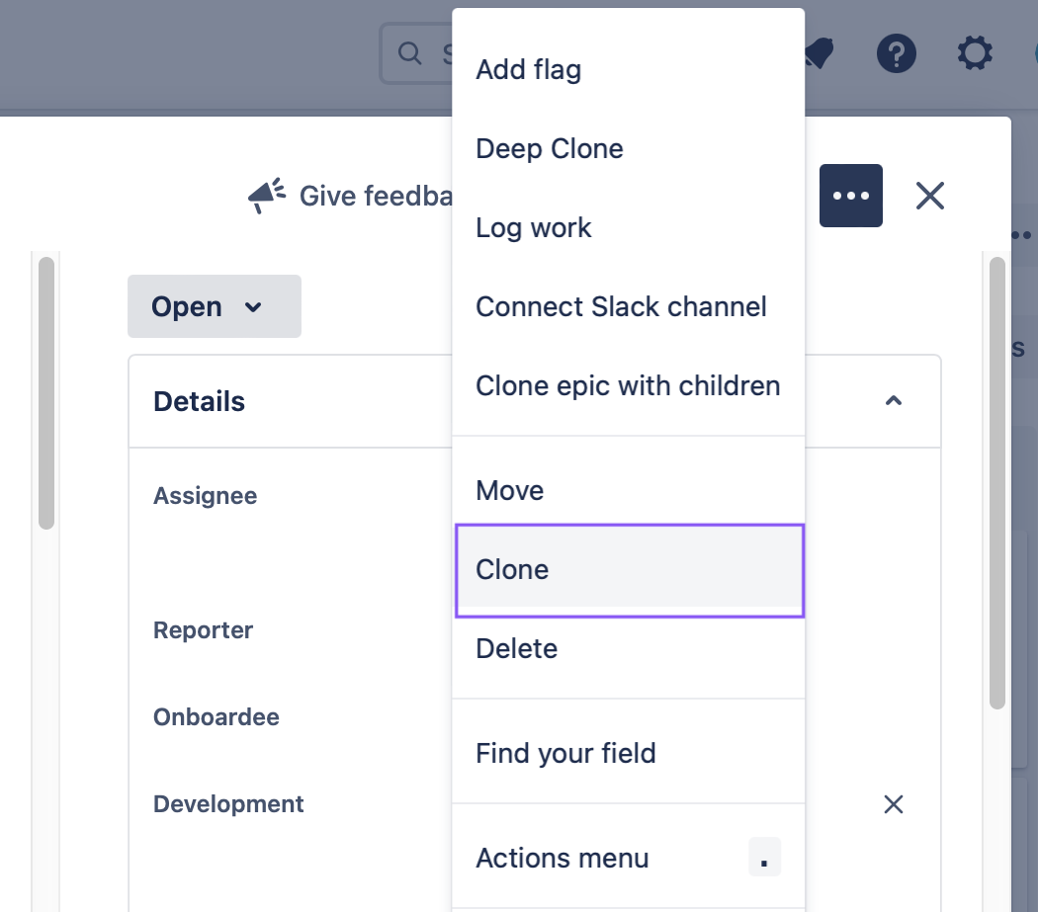Click the help question mark icon

pos(897,53)
